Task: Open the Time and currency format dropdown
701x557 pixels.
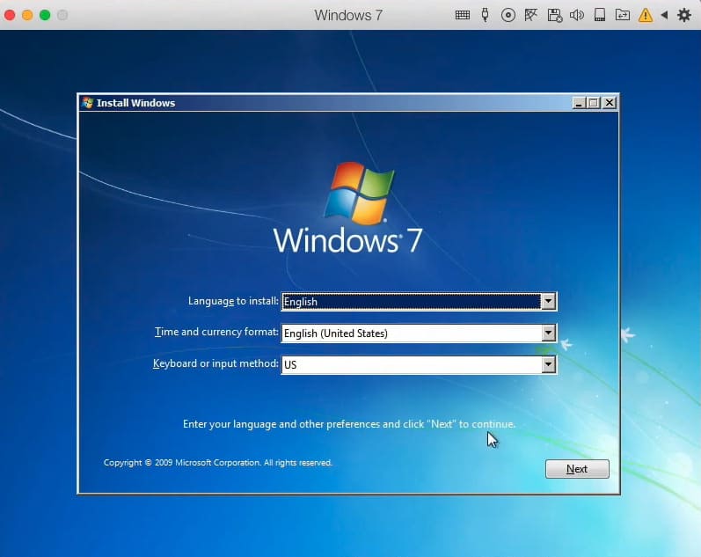Action: pos(548,333)
